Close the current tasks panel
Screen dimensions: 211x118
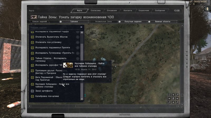click(x=81, y=27)
